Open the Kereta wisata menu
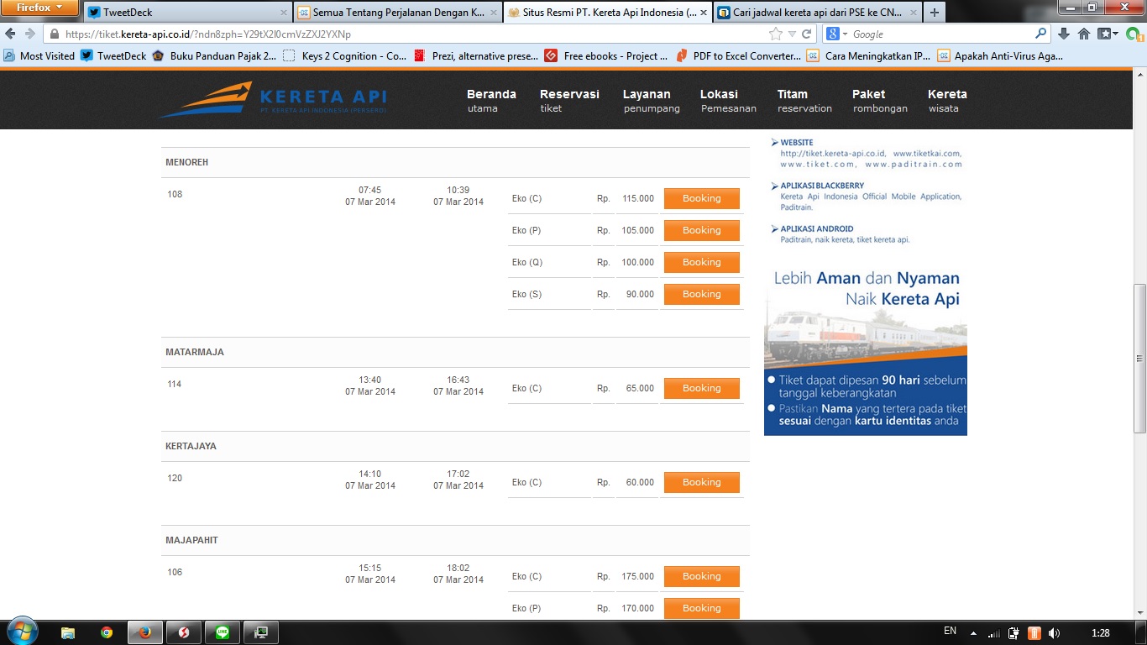 click(947, 100)
